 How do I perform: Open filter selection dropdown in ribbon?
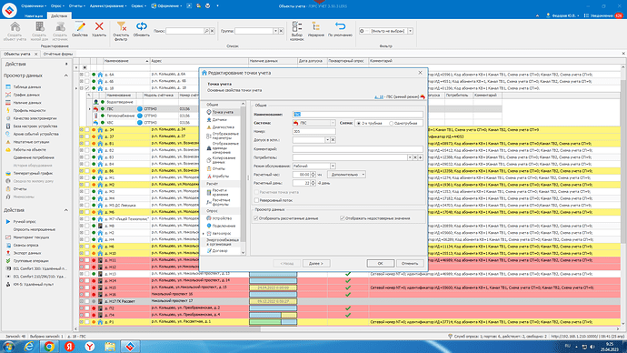410,31
